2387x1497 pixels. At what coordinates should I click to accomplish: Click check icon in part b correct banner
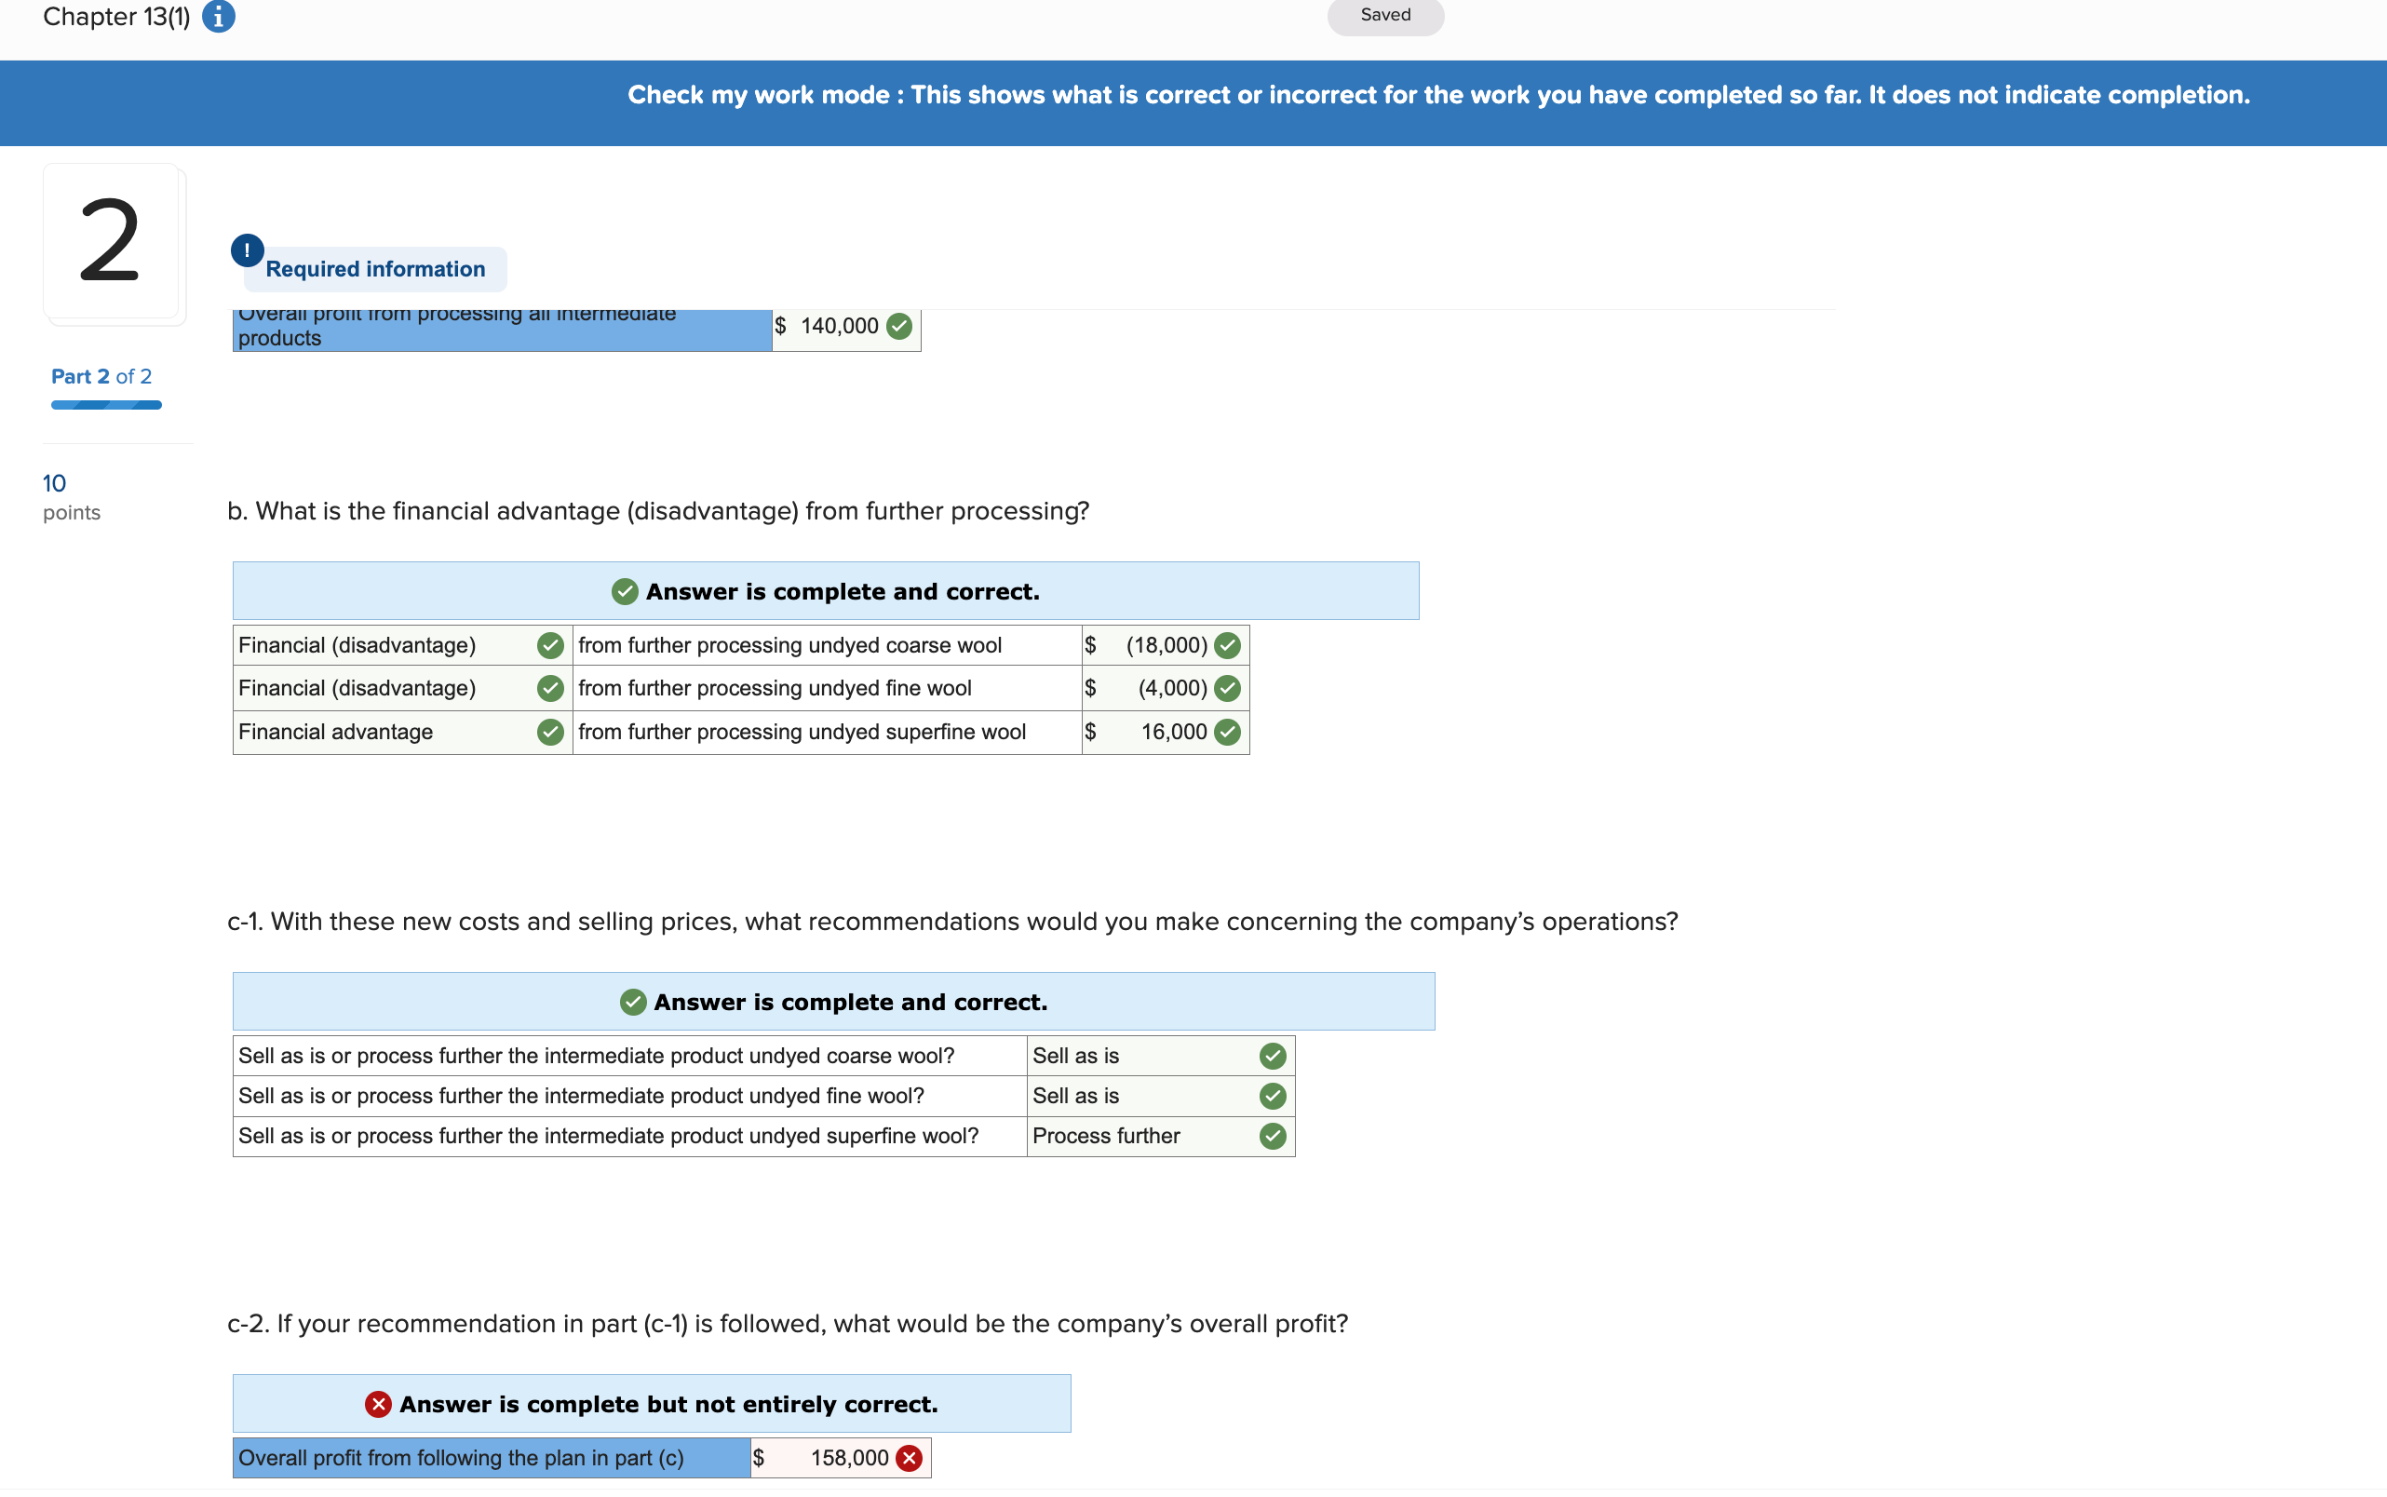click(x=625, y=592)
